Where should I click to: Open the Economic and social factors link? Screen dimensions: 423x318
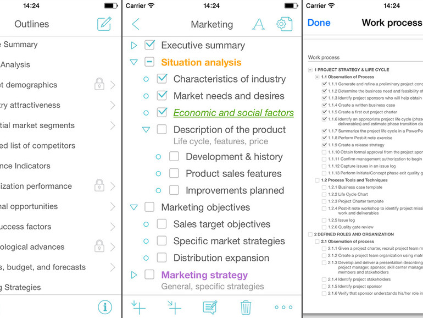click(x=233, y=113)
